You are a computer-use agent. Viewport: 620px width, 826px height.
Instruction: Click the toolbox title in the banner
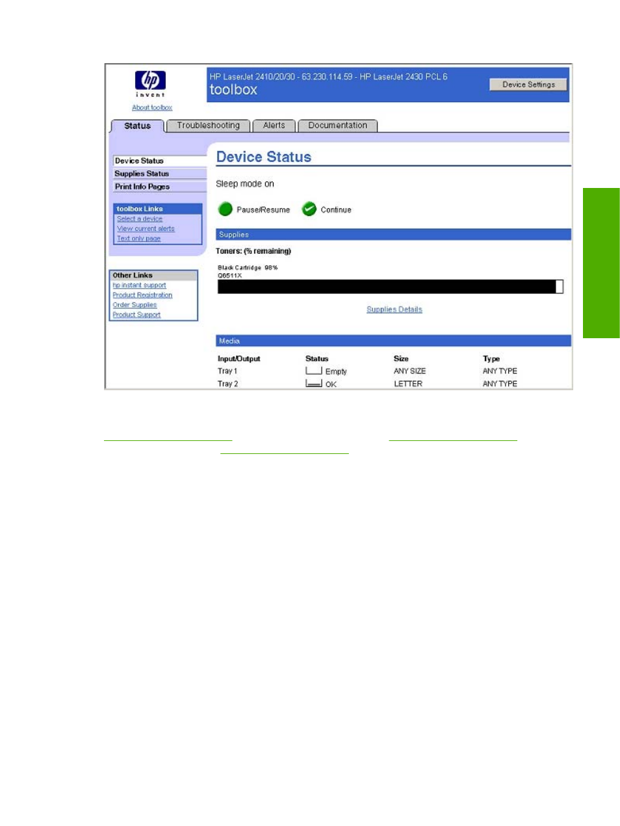click(233, 90)
